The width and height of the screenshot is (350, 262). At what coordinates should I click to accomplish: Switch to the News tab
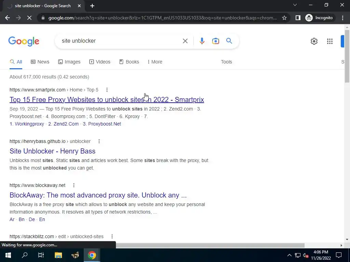[40, 62]
